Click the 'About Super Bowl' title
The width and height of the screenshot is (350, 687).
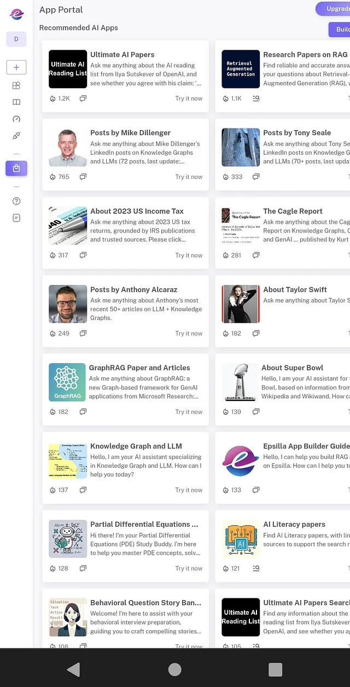point(293,368)
